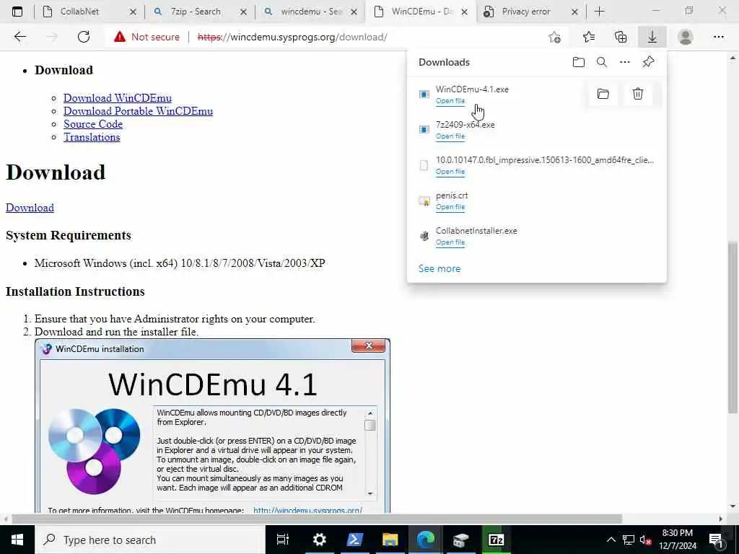The image size is (739, 554).
Task: Open file for 7z2409-x64.exe
Action: 450,136
